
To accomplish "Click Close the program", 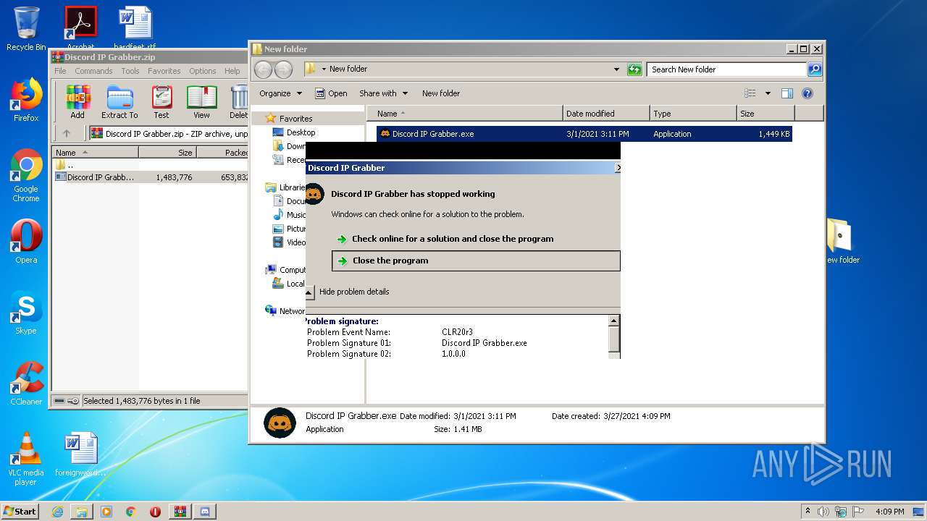I will (476, 260).
